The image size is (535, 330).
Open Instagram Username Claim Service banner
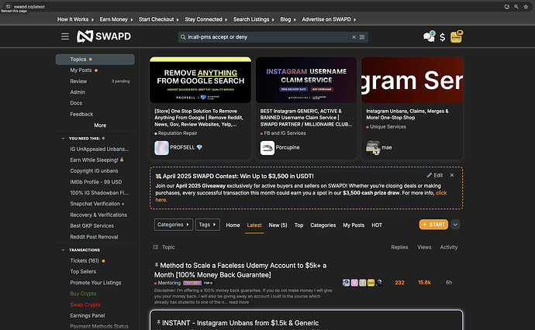306,80
